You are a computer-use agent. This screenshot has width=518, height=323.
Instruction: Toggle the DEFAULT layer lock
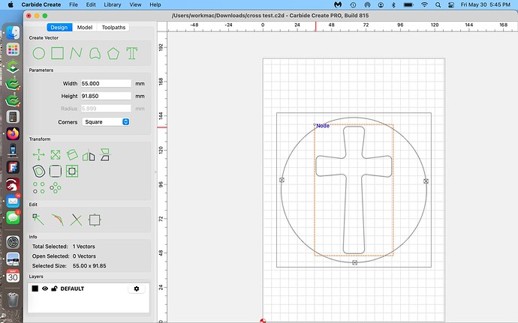(x=54, y=289)
